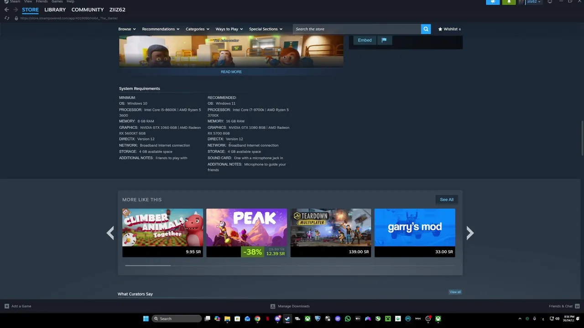The width and height of the screenshot is (584, 328).
Task: Open the View menu
Action: [28, 1]
